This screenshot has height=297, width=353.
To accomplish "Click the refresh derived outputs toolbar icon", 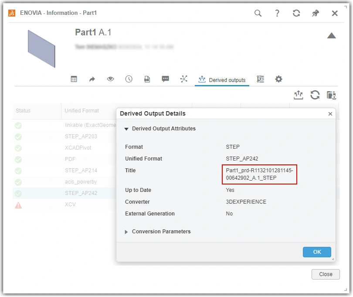I will (x=315, y=95).
